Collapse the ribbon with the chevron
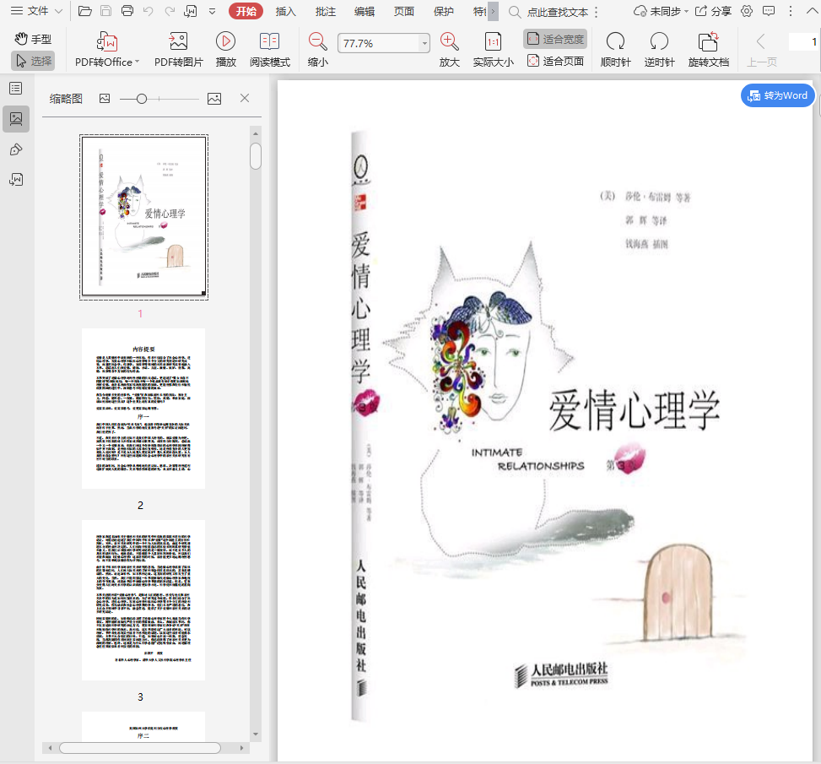The width and height of the screenshot is (821, 764). 812,10
